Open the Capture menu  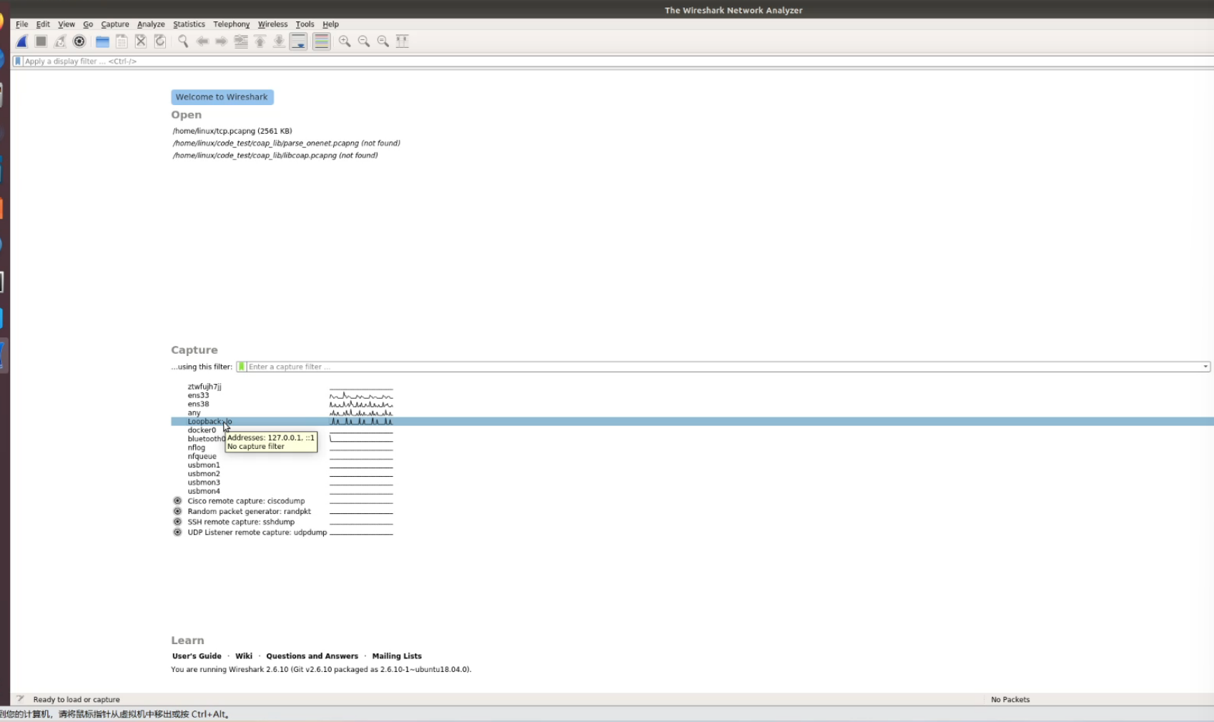coord(115,24)
